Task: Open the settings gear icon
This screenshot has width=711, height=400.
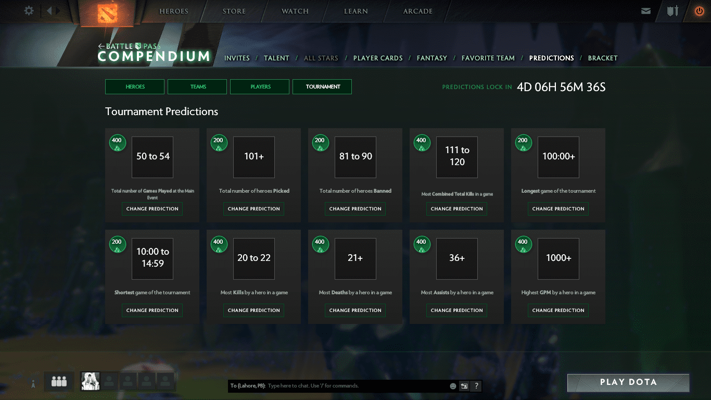Action: pyautogui.click(x=29, y=11)
